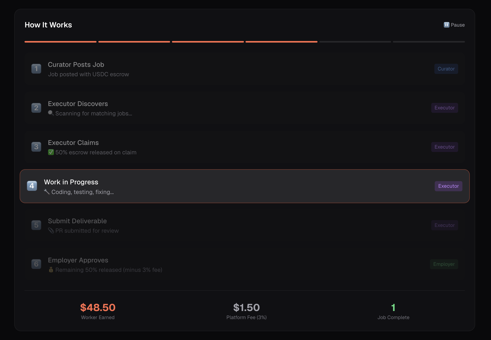The width and height of the screenshot is (491, 340).
Task: Click the magnifier icon beside Scanning for matching jobs
Action: (51, 113)
